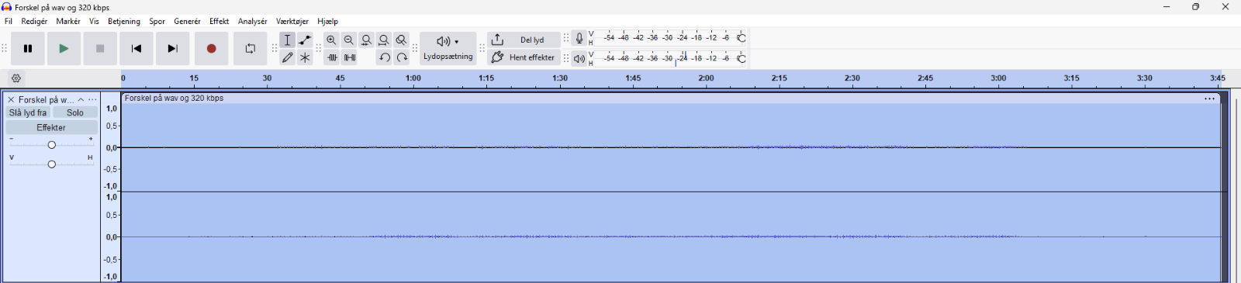Click the Record button
The width and height of the screenshot is (1241, 283).
click(211, 49)
